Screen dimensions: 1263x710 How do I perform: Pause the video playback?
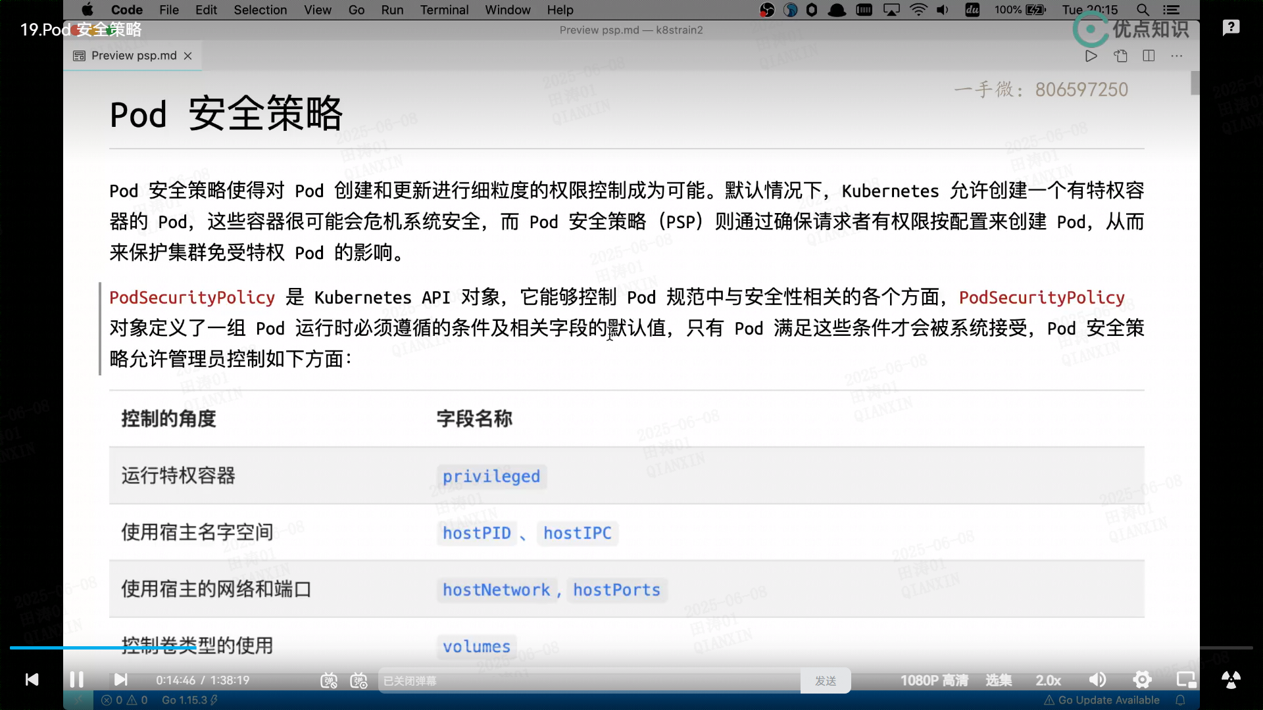(76, 680)
